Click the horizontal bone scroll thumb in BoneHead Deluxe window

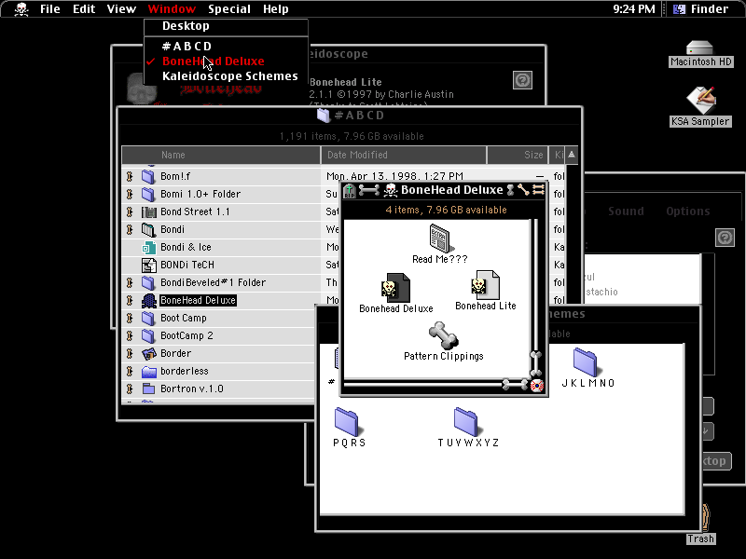tap(516, 385)
